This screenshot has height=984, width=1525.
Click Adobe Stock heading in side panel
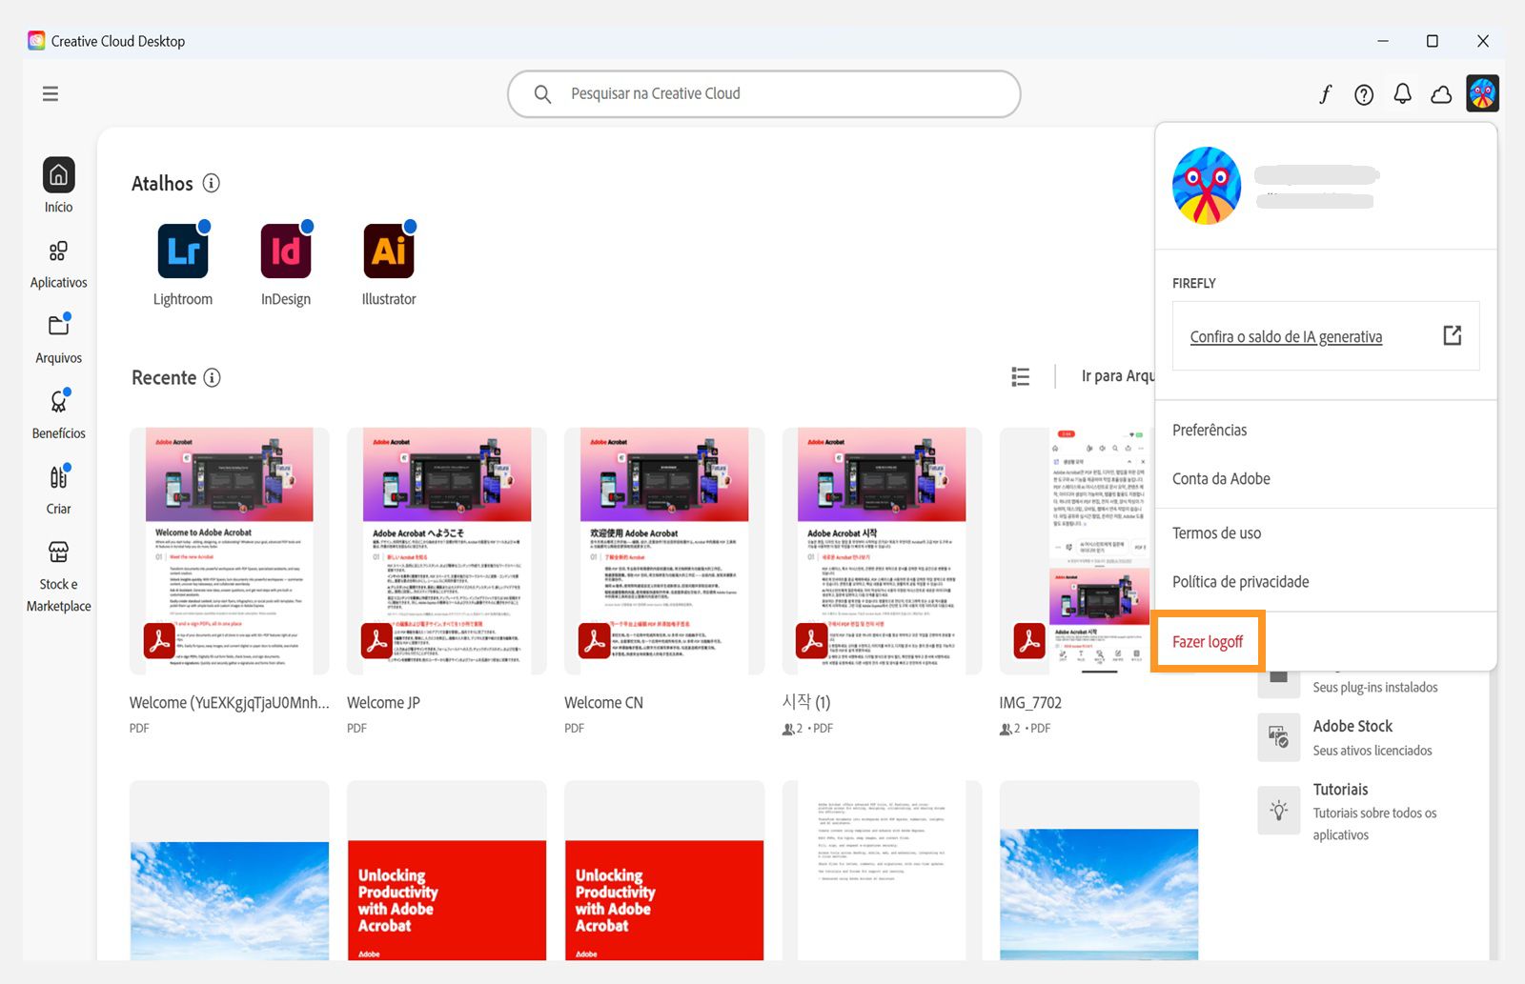[x=1352, y=726]
